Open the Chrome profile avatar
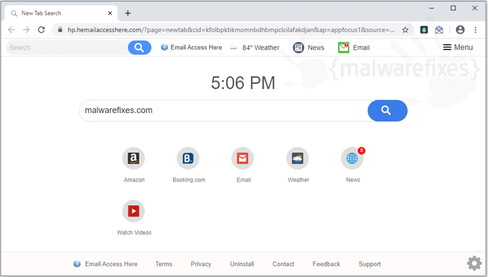This screenshot has width=488, height=277. coord(460,30)
